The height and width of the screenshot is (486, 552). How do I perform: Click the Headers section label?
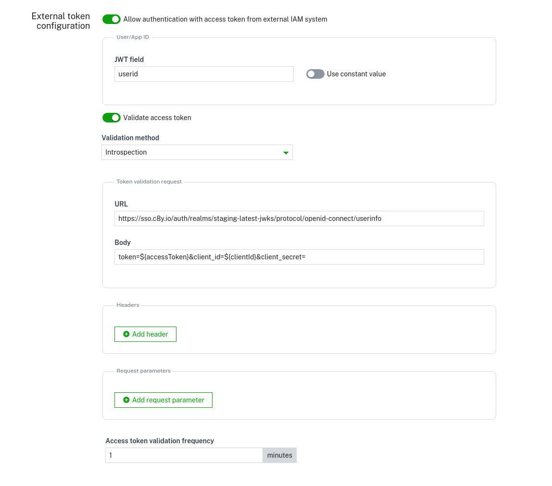click(128, 305)
